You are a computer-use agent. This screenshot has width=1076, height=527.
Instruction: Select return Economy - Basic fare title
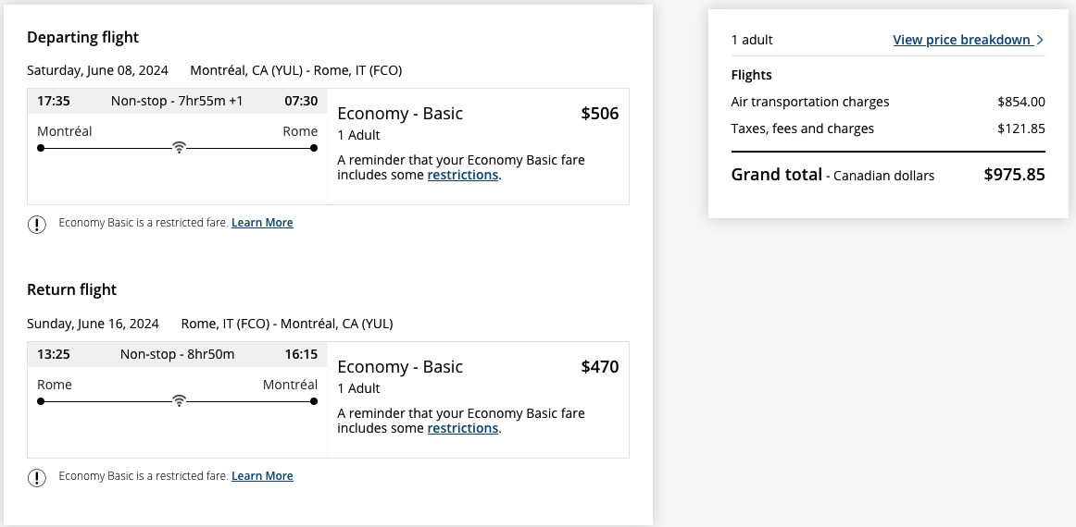[x=400, y=367]
